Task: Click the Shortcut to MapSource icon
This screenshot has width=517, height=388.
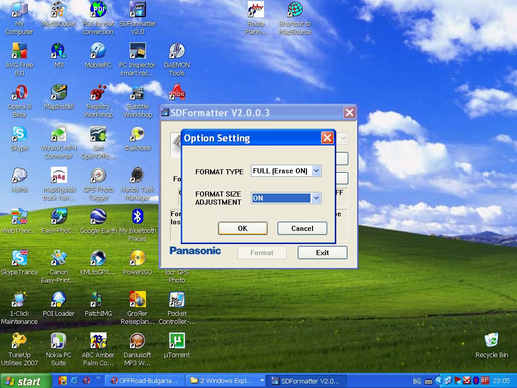Action: click(295, 10)
